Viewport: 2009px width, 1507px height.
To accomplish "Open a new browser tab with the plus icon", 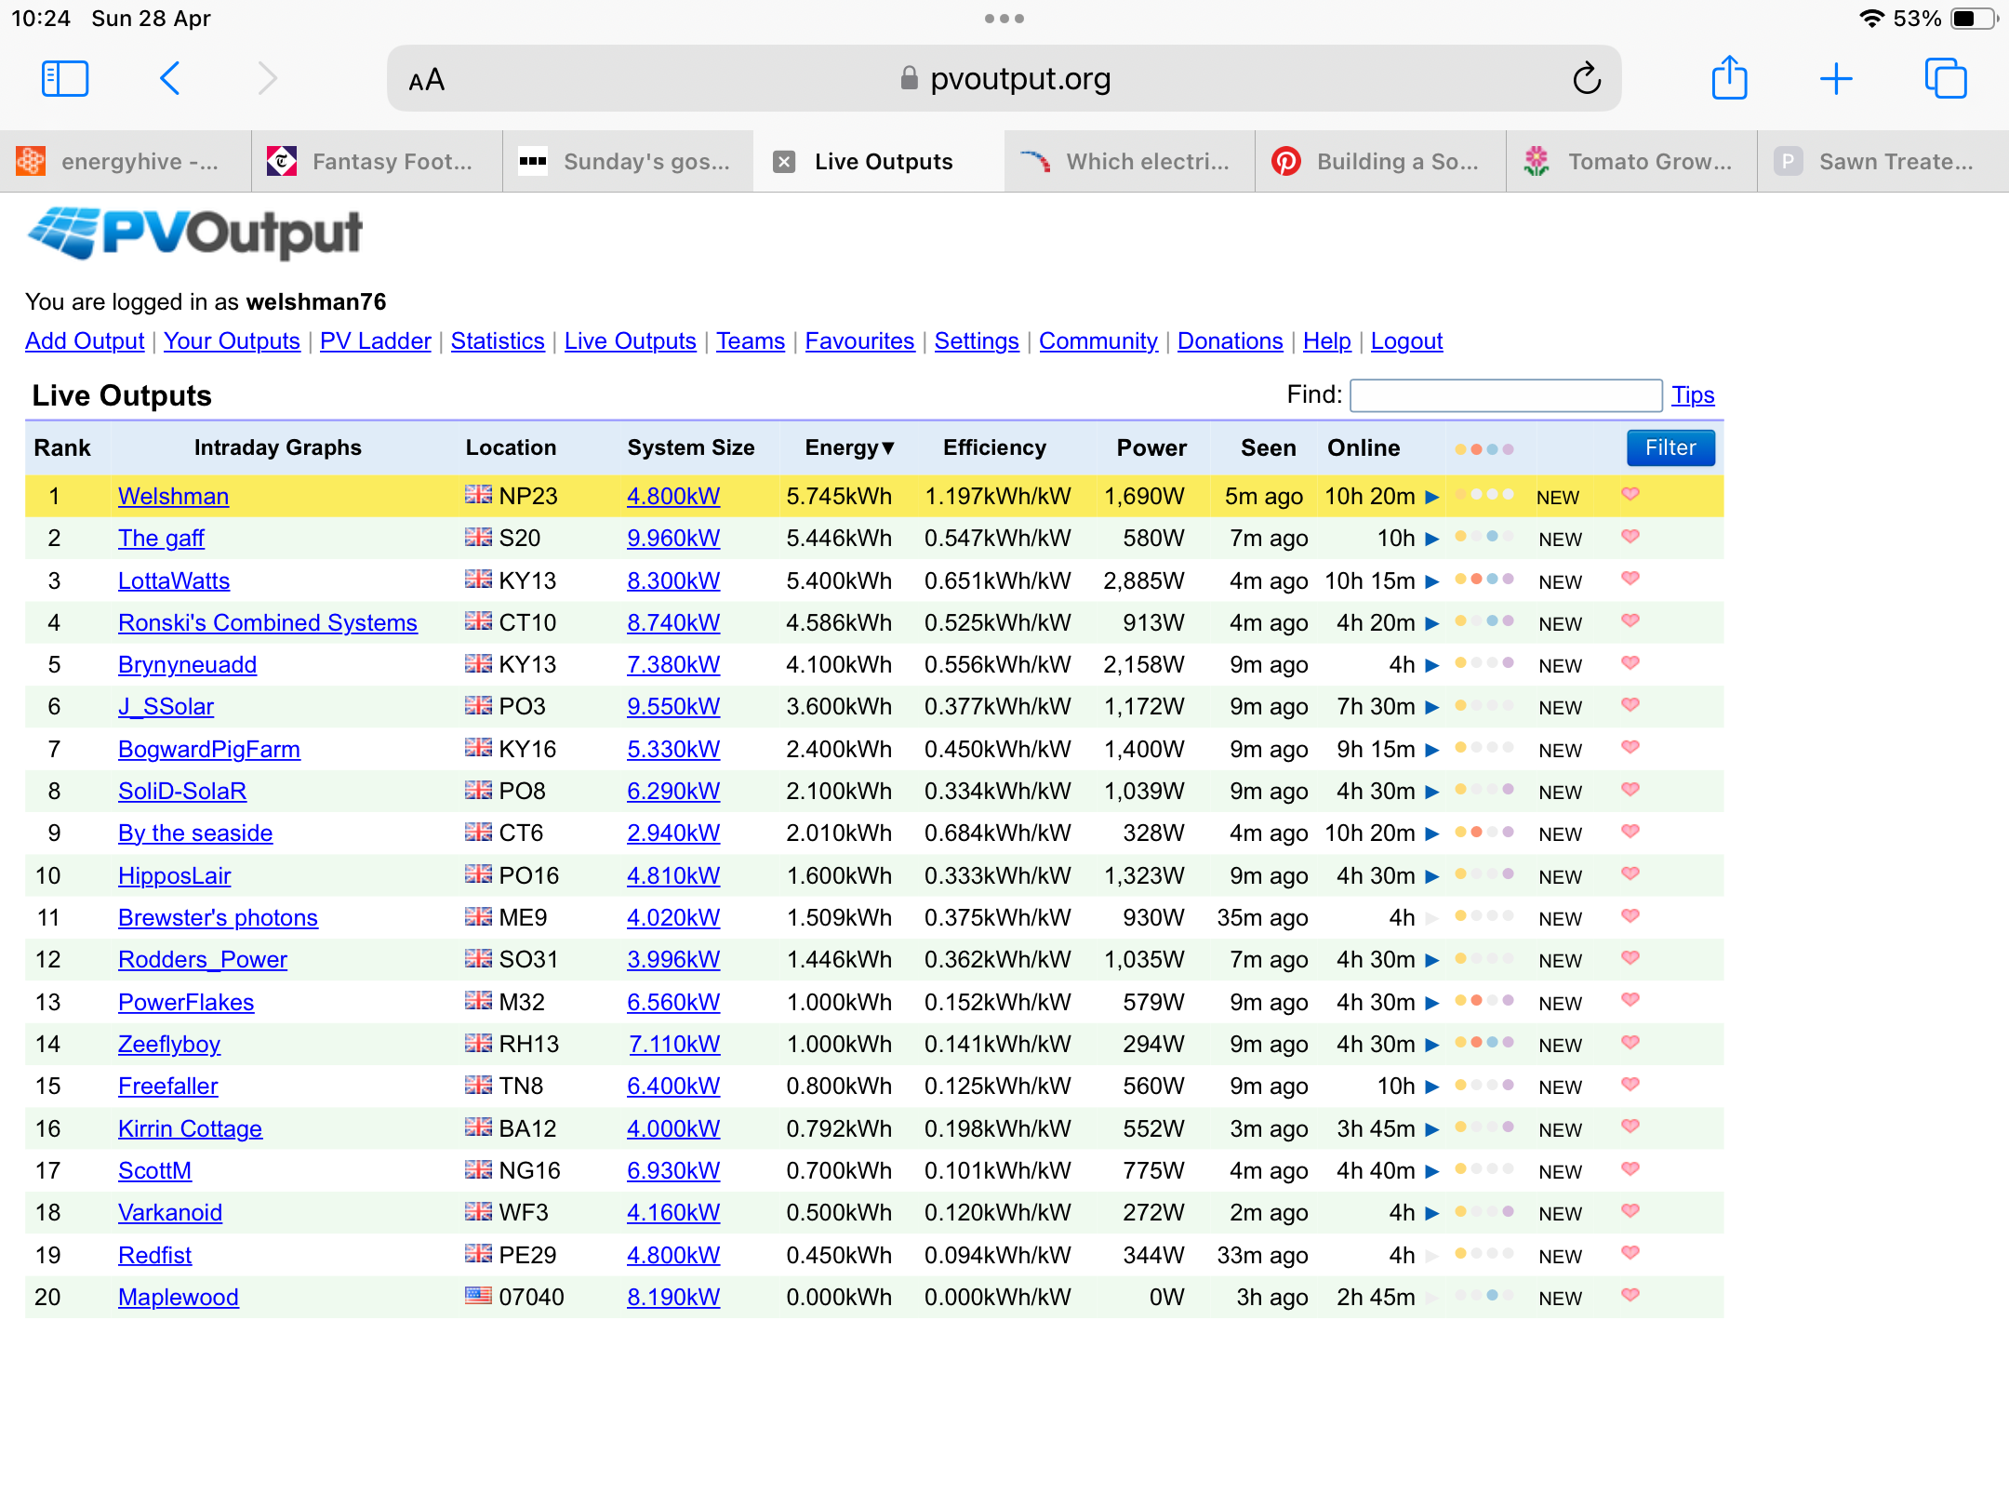I will pyautogui.click(x=1837, y=78).
